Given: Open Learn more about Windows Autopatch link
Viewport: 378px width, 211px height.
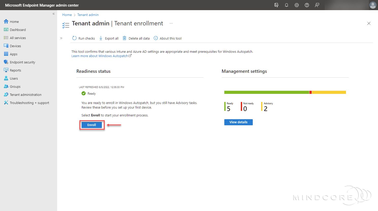Looking at the screenshot, I should point(100,56).
